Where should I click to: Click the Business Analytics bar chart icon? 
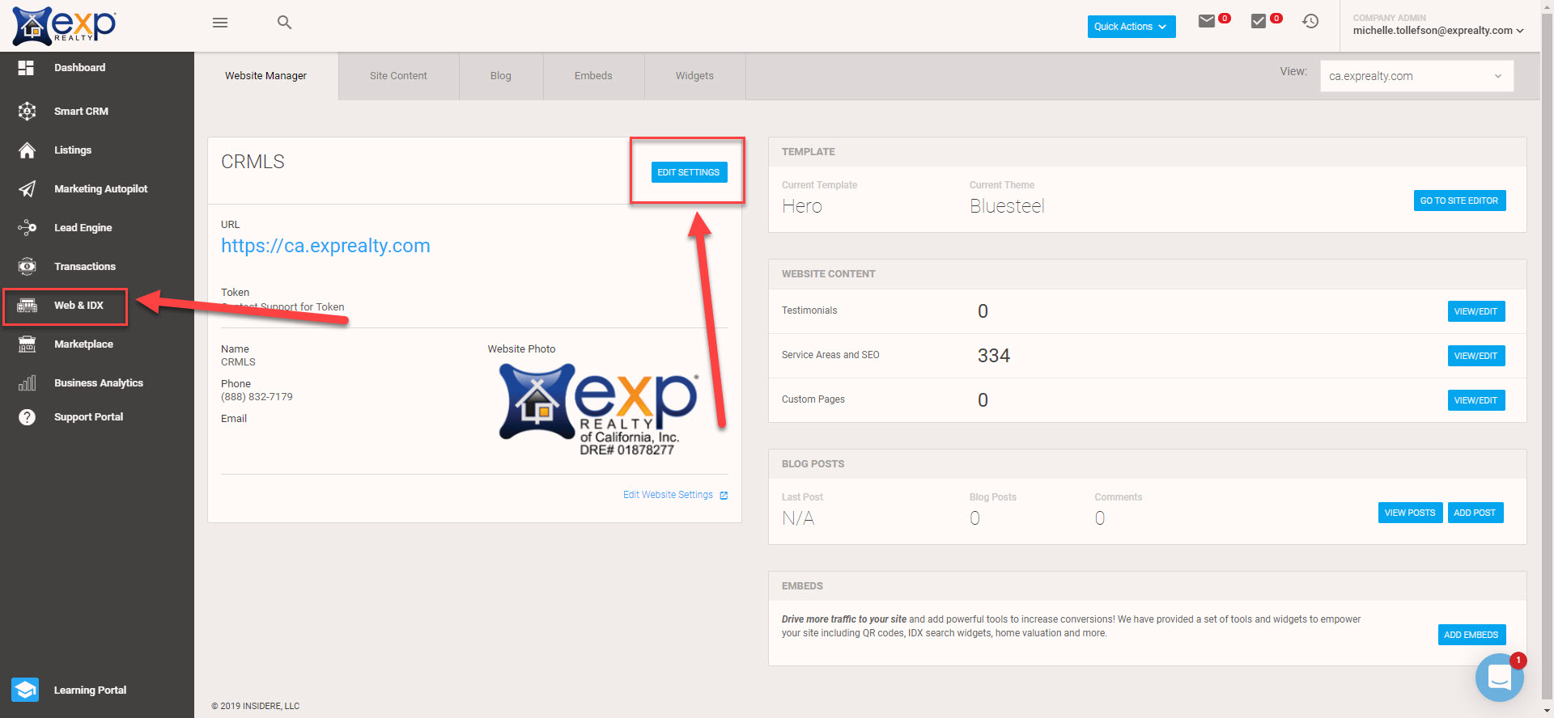click(x=27, y=383)
